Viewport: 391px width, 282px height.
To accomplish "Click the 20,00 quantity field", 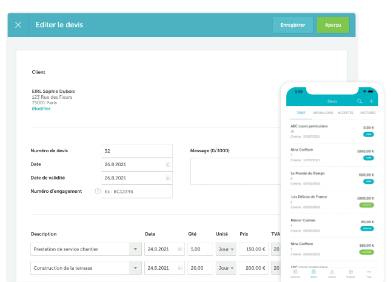I will (x=200, y=268).
